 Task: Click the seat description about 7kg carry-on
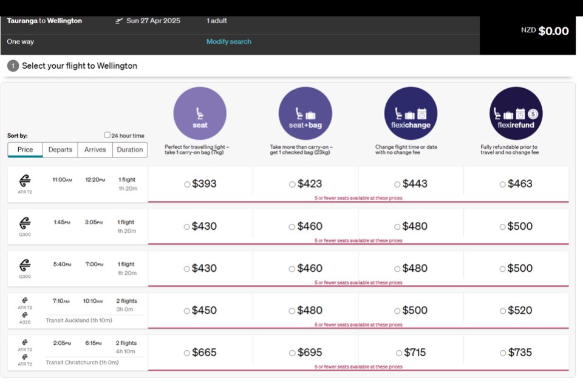point(197,150)
